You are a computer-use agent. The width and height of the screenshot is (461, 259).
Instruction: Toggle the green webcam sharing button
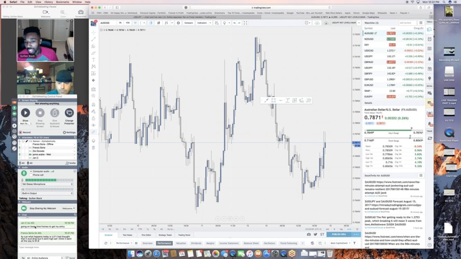click(24, 208)
